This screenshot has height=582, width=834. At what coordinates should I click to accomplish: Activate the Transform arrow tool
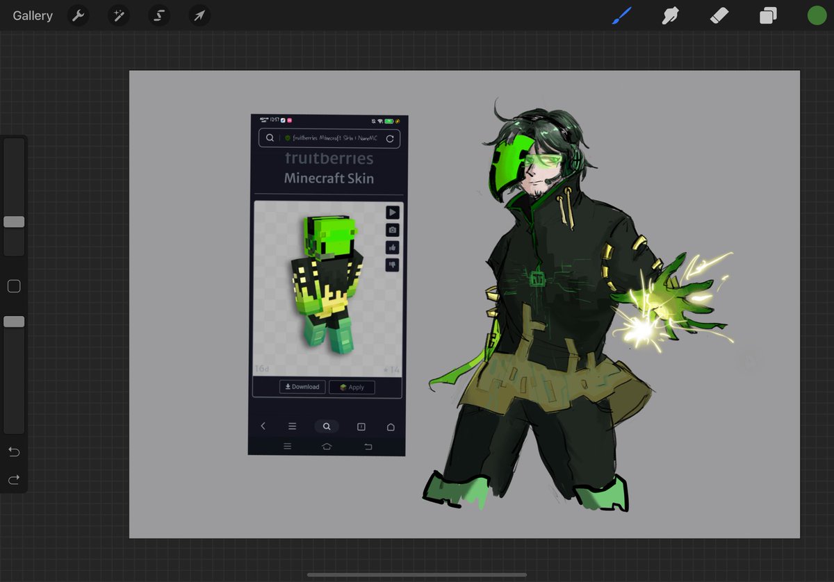coord(199,15)
